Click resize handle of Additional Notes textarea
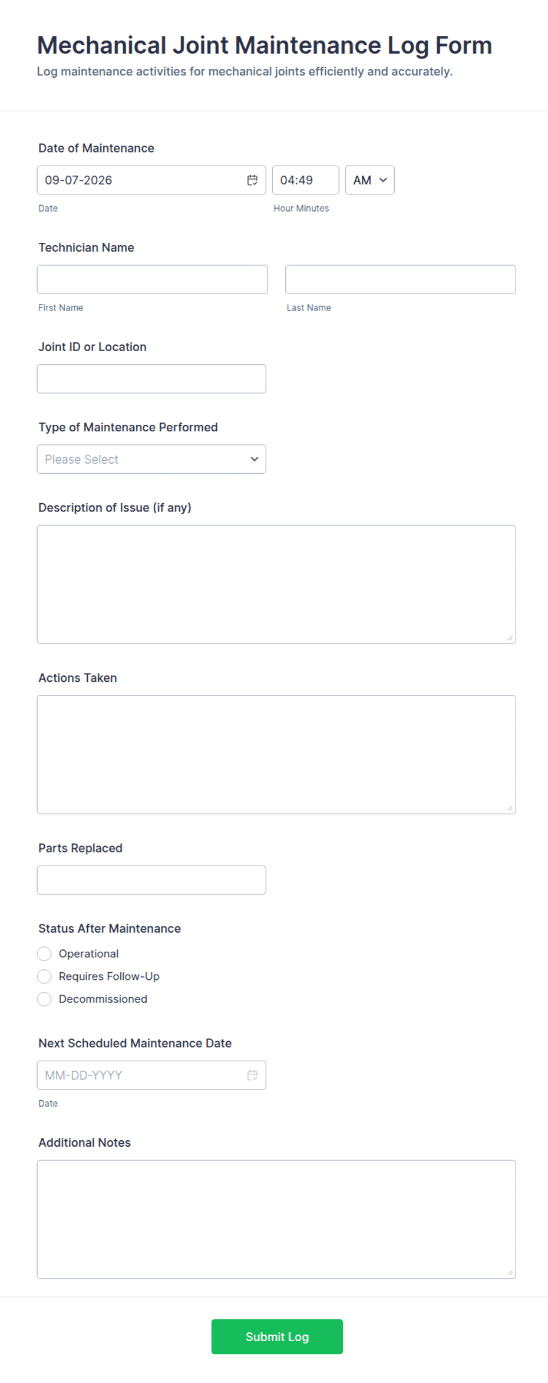The width and height of the screenshot is (548, 1383). click(x=510, y=1273)
